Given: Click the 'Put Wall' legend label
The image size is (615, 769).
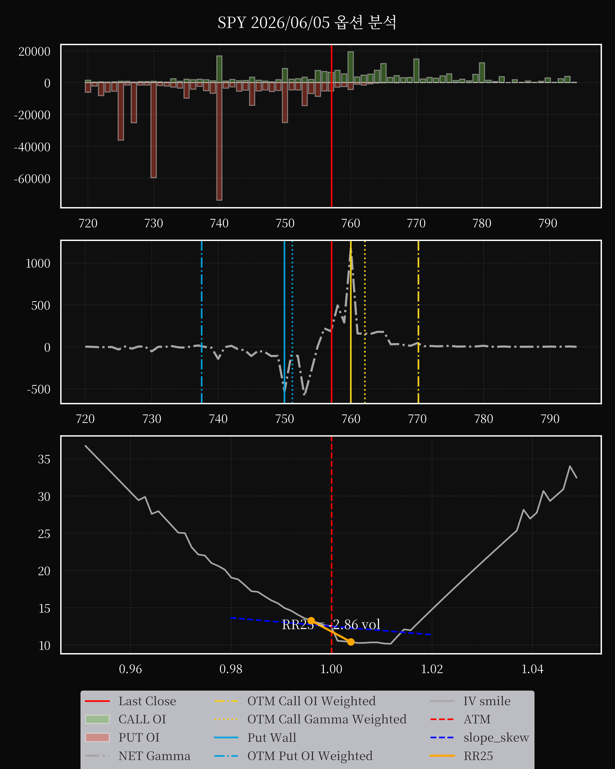Looking at the screenshot, I should 272,738.
